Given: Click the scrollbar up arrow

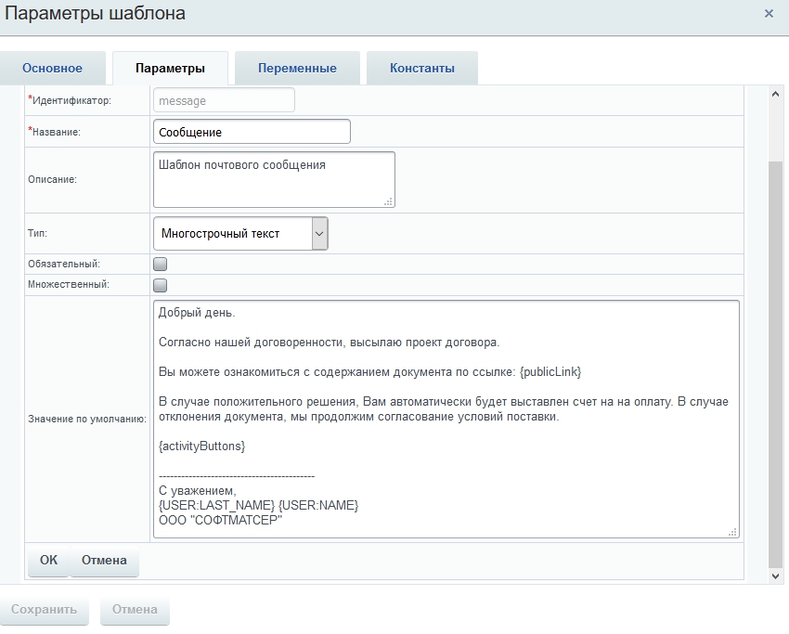Looking at the screenshot, I should coord(777,93).
